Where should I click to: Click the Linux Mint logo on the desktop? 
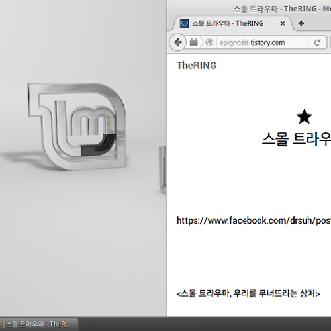(77, 126)
